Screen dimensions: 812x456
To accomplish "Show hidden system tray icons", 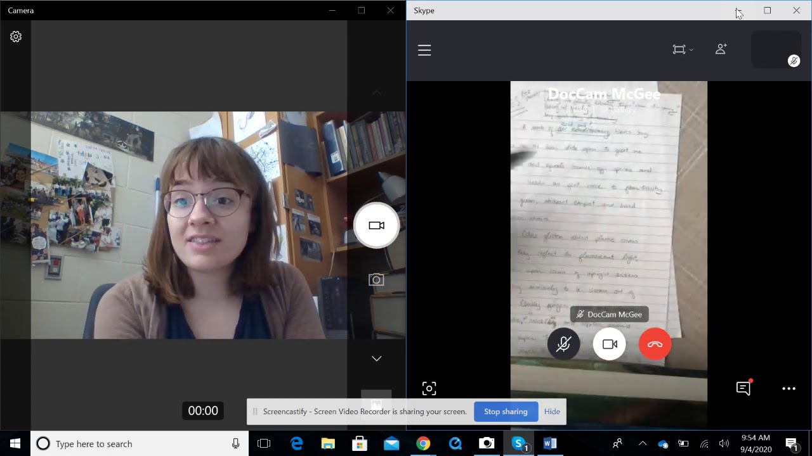I will click(643, 443).
